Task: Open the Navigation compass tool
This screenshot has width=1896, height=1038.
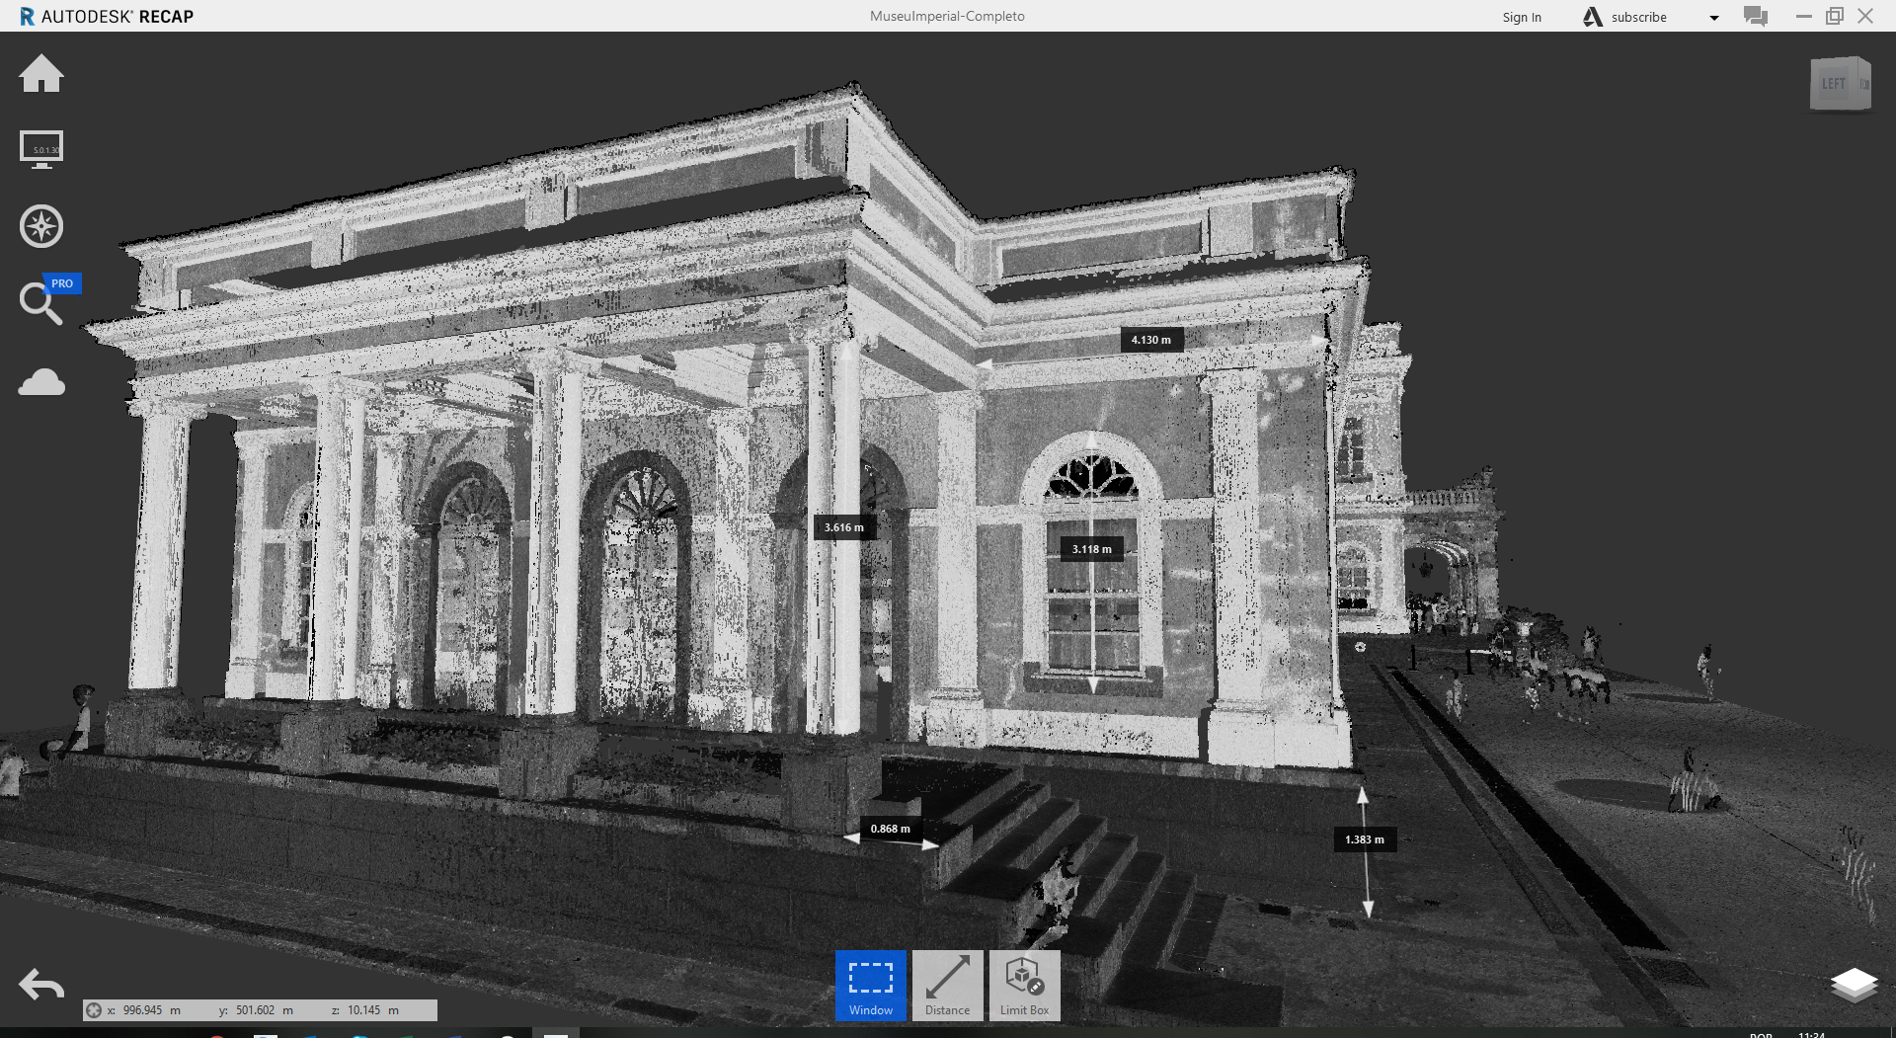Action: pos(41,226)
